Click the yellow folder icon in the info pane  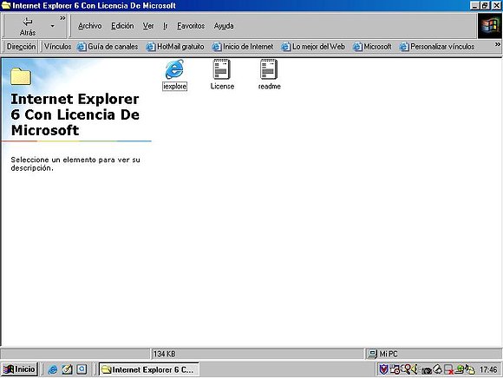(21, 76)
